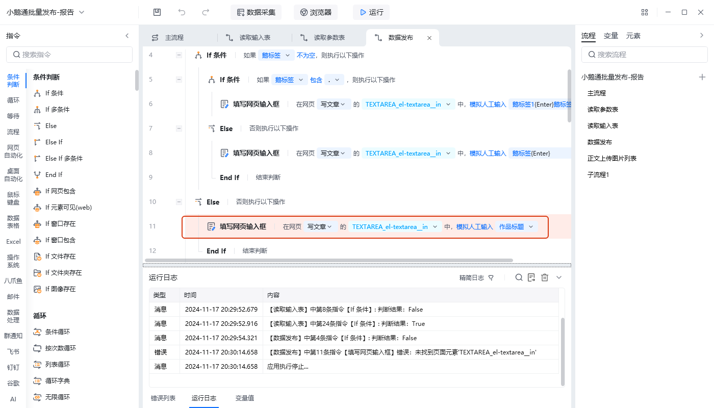Screen dimensions: 714x408
Task: Run the flow with 运行 button
Action: point(371,12)
